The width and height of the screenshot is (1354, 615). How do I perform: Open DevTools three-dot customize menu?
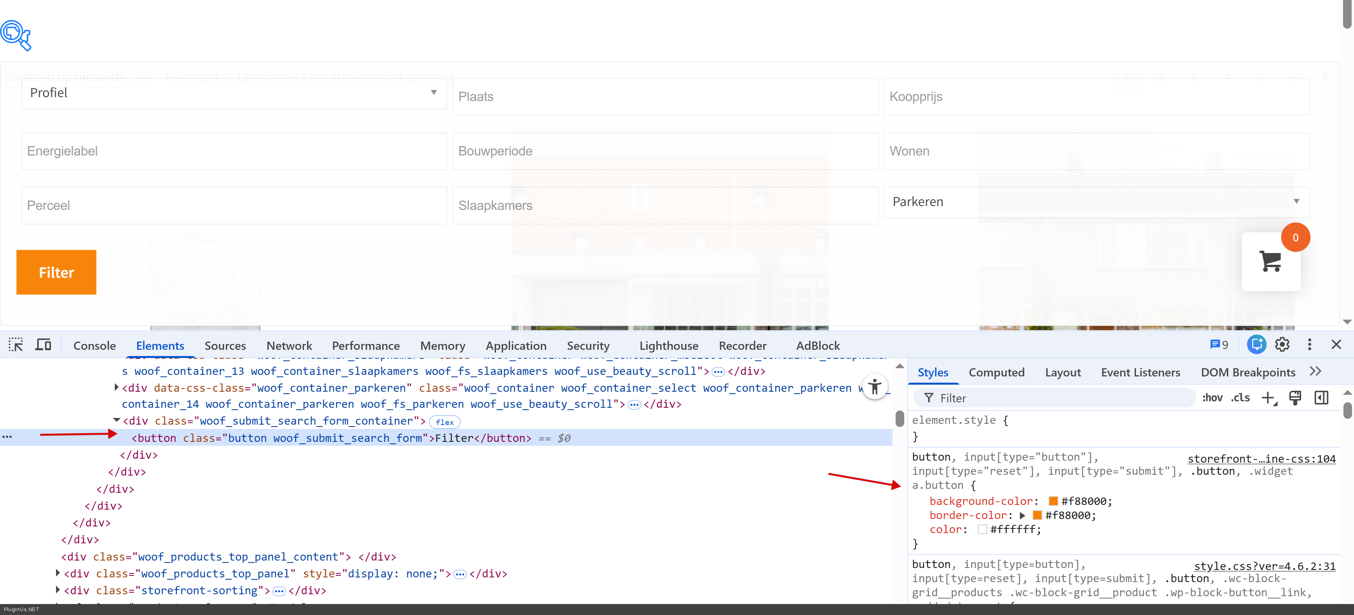[1309, 345]
